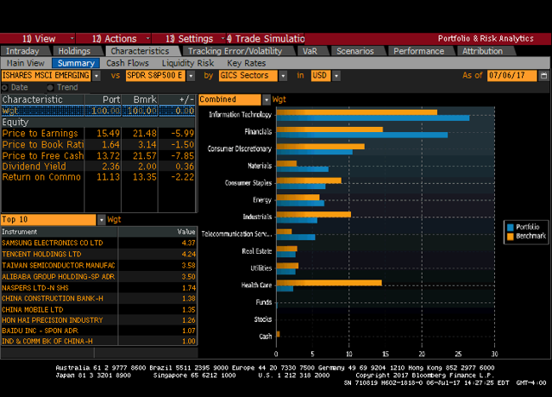Click the Health Care sector label
This screenshot has height=397, width=552.
(256, 286)
